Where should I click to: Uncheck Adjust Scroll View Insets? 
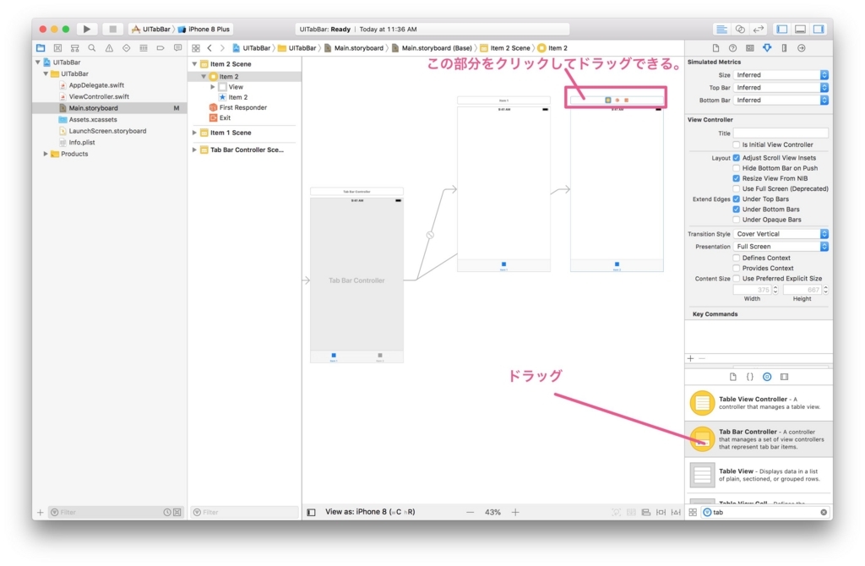(x=736, y=158)
